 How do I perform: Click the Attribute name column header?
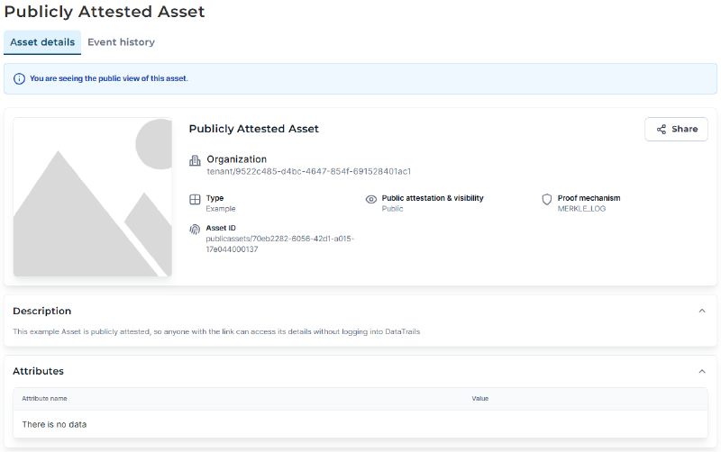pyautogui.click(x=45, y=398)
